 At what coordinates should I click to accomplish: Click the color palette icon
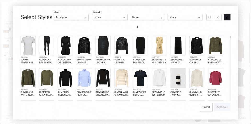coord(218,17)
